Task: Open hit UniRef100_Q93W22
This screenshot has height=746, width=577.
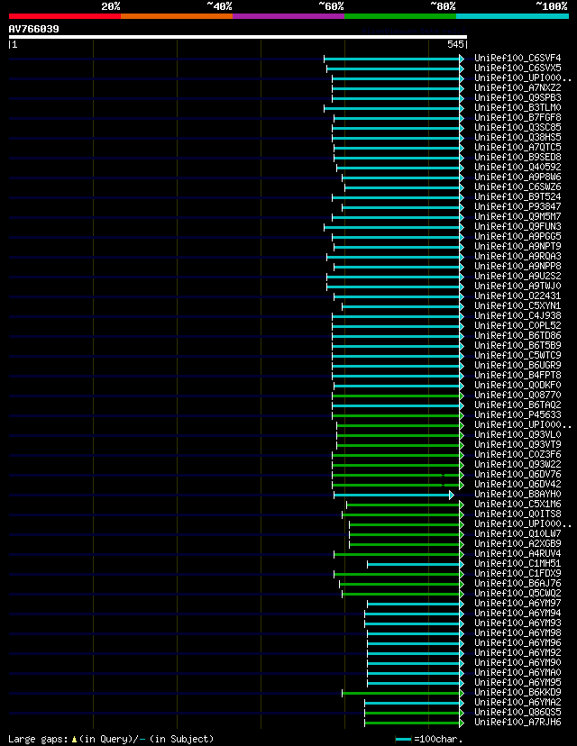Action: pyautogui.click(x=517, y=464)
